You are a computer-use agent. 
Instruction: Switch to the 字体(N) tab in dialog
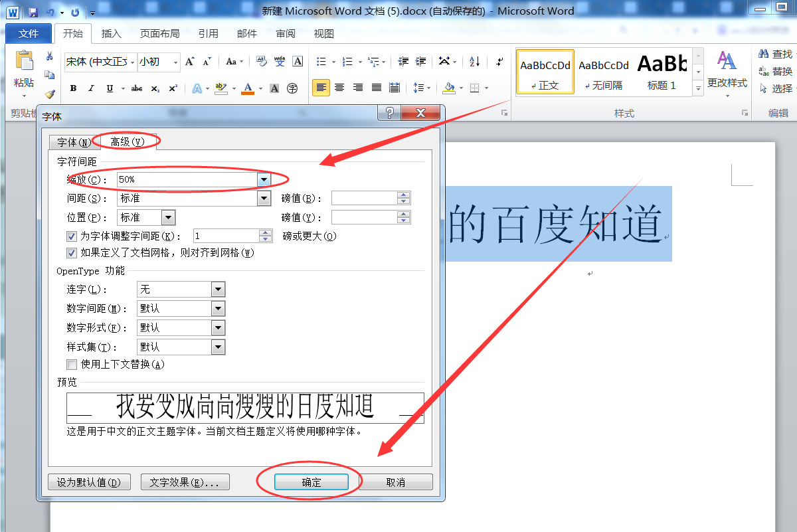click(74, 142)
